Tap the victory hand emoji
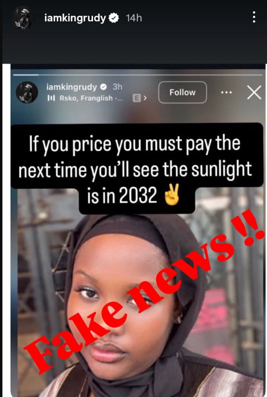 172,195
